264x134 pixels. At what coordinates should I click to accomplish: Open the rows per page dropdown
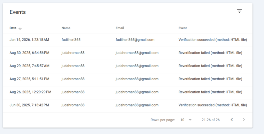[x=186, y=120]
